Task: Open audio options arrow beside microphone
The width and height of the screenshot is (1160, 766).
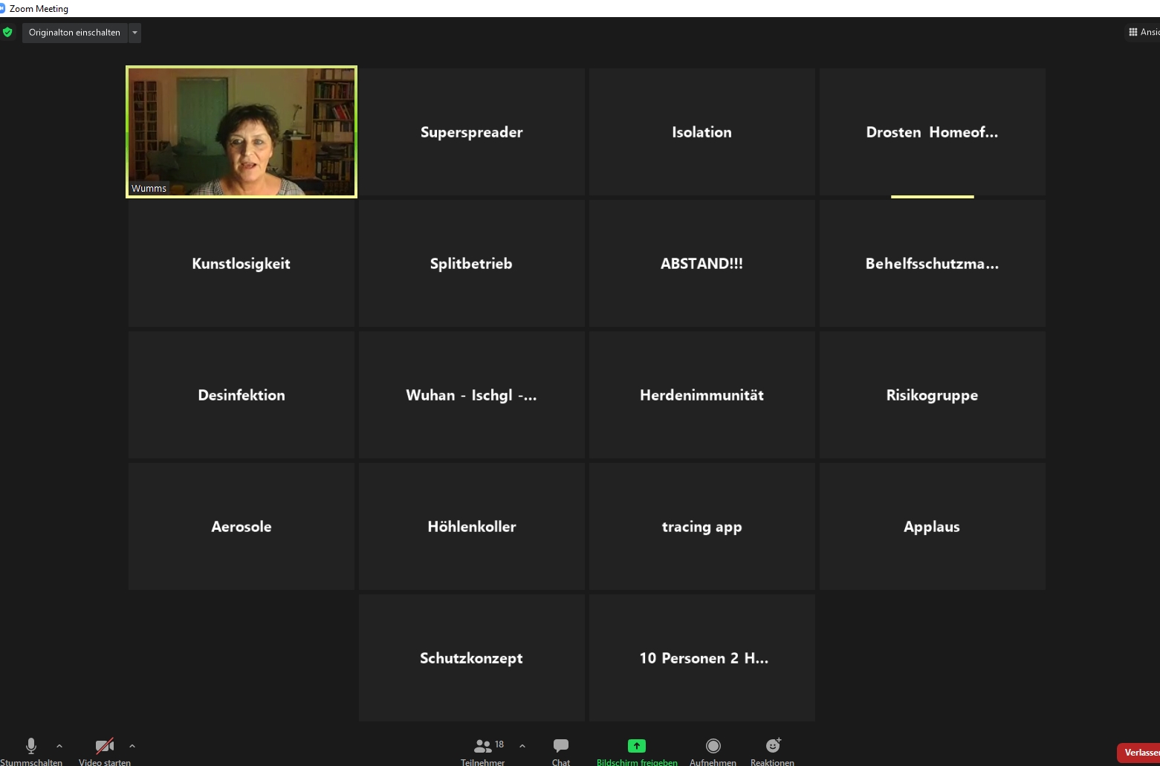Action: point(59,746)
